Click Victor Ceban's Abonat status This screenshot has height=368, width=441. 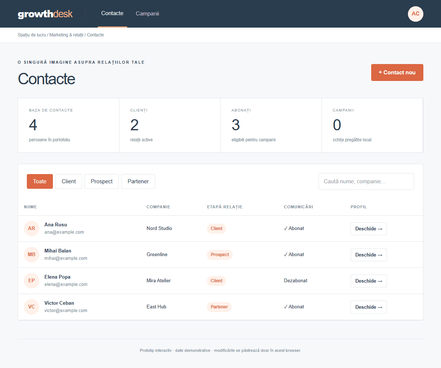pyautogui.click(x=294, y=307)
